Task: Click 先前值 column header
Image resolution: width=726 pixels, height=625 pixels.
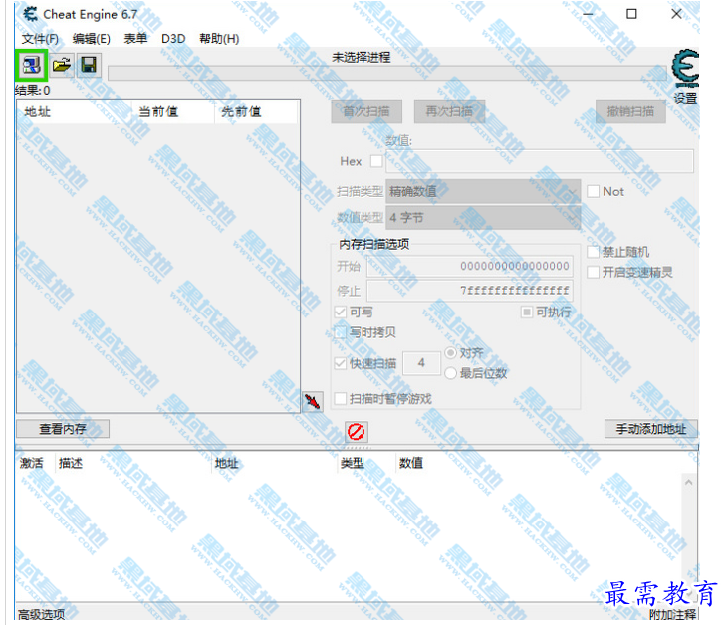Action: [256, 111]
